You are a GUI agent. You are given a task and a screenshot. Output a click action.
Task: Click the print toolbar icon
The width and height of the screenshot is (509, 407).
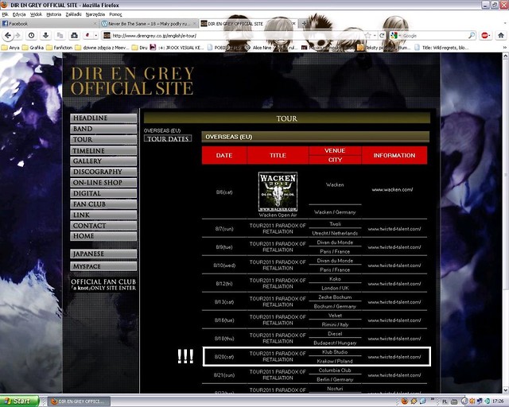pos(74,36)
